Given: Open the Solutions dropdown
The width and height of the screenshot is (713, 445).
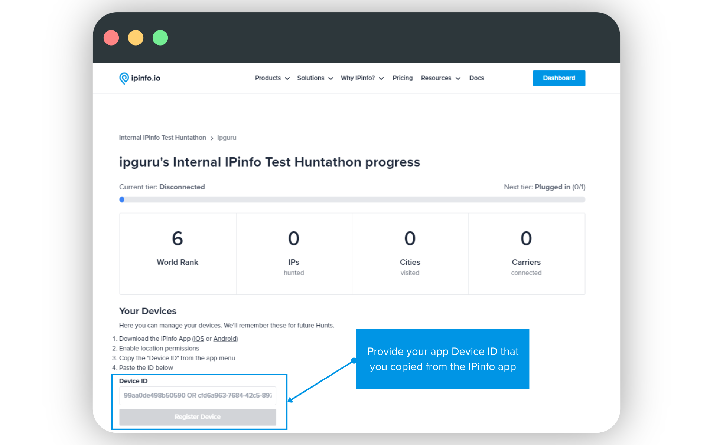Looking at the screenshot, I should [x=315, y=78].
